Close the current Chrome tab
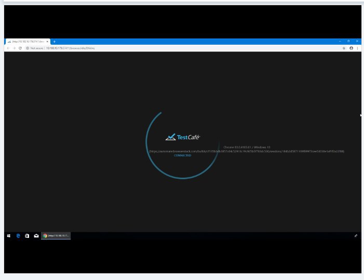Screen dimensions: 364x280 pos(47,42)
